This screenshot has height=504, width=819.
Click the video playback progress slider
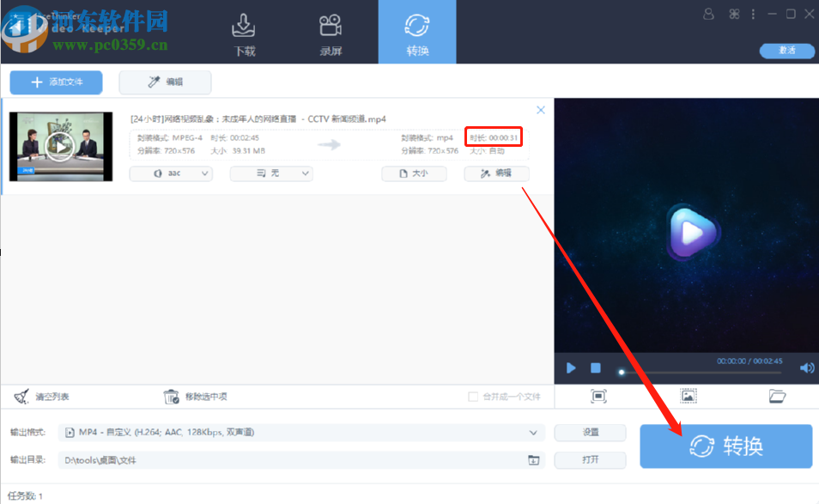(x=621, y=373)
